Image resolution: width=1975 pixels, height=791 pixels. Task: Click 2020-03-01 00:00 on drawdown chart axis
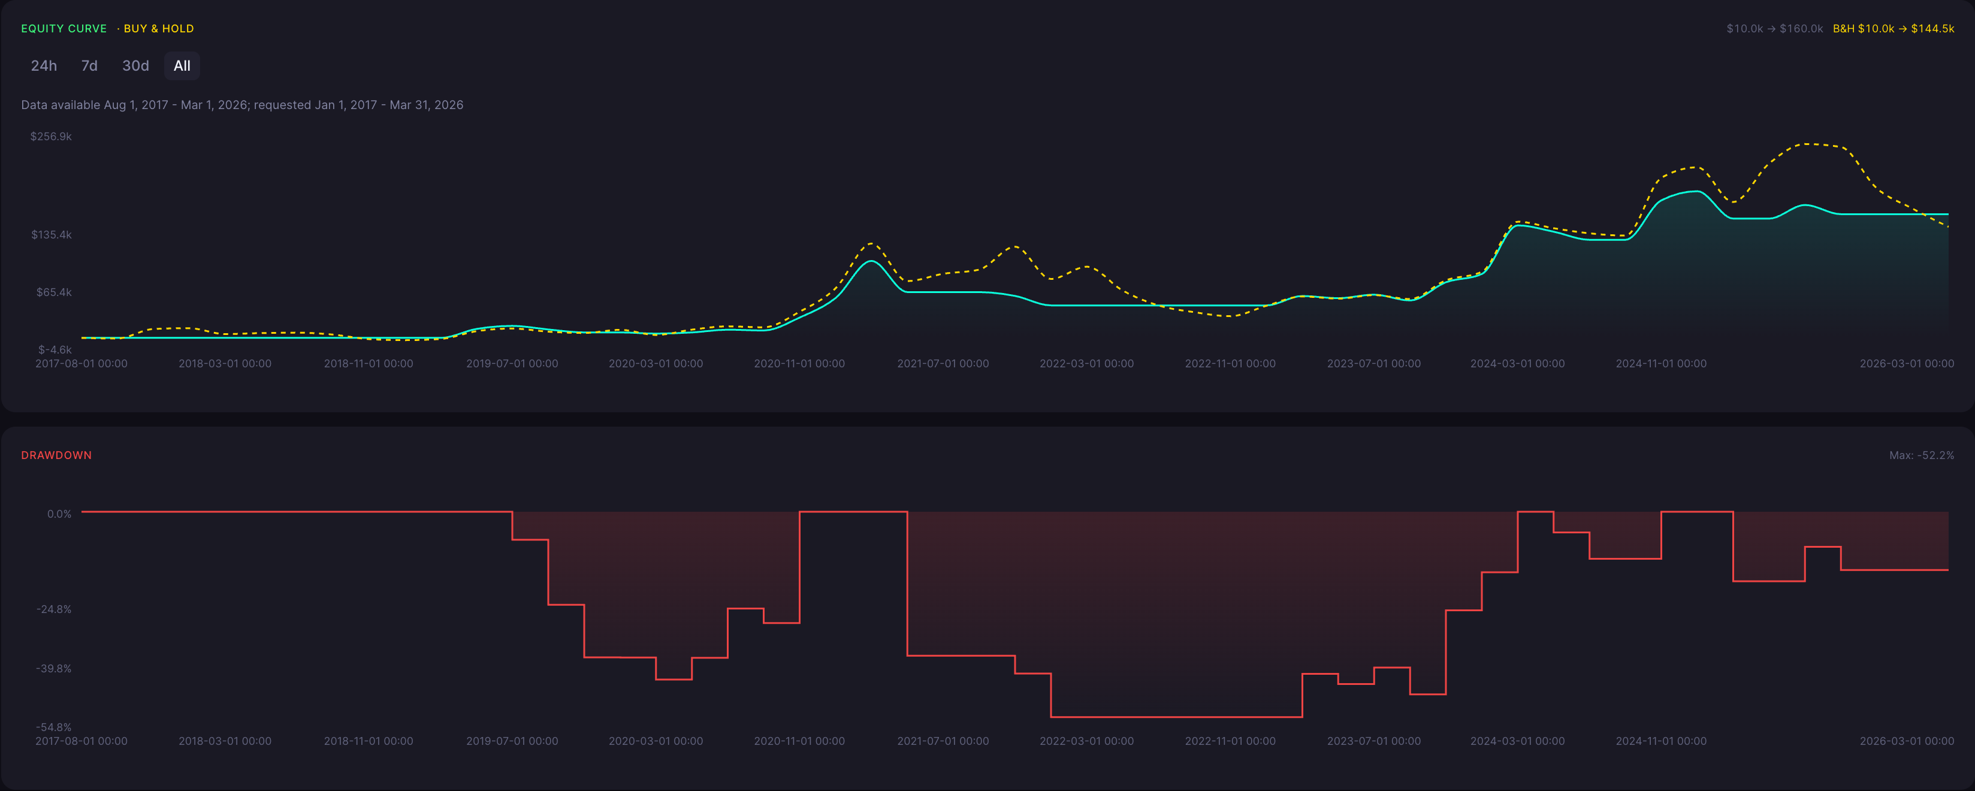(x=656, y=741)
